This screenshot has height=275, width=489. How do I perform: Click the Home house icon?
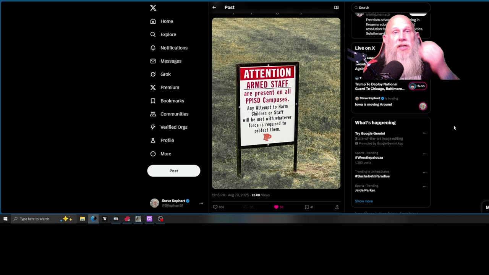point(153,21)
